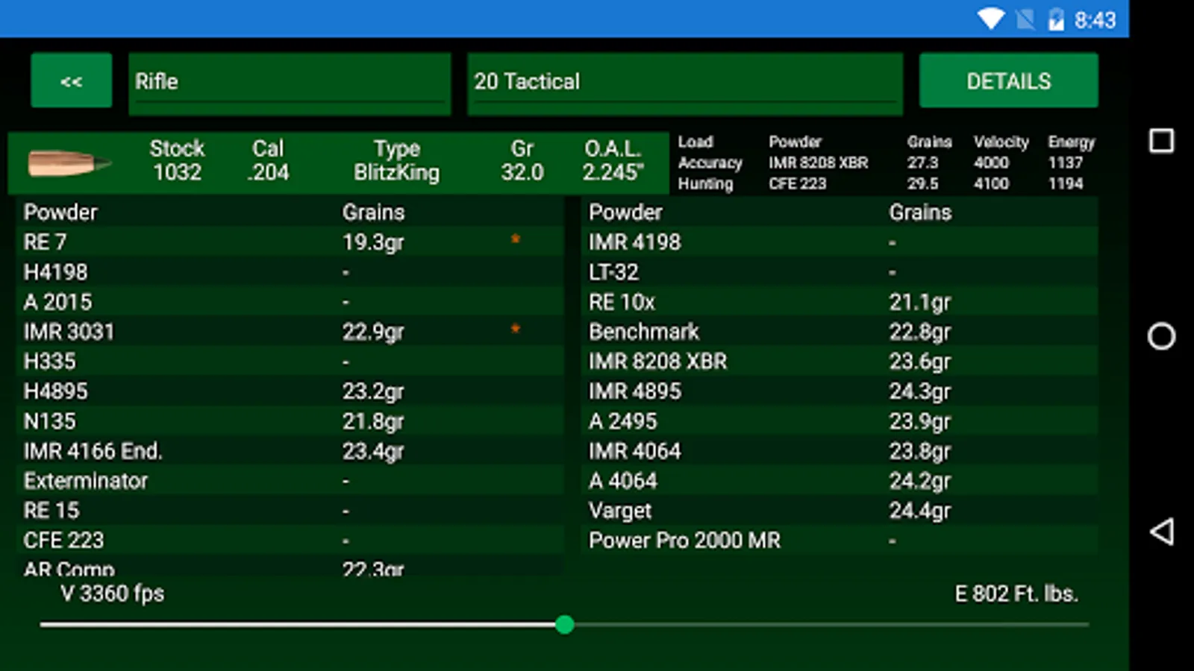Open the DETAILS button
Viewport: 1194px width, 671px height.
tap(1008, 81)
